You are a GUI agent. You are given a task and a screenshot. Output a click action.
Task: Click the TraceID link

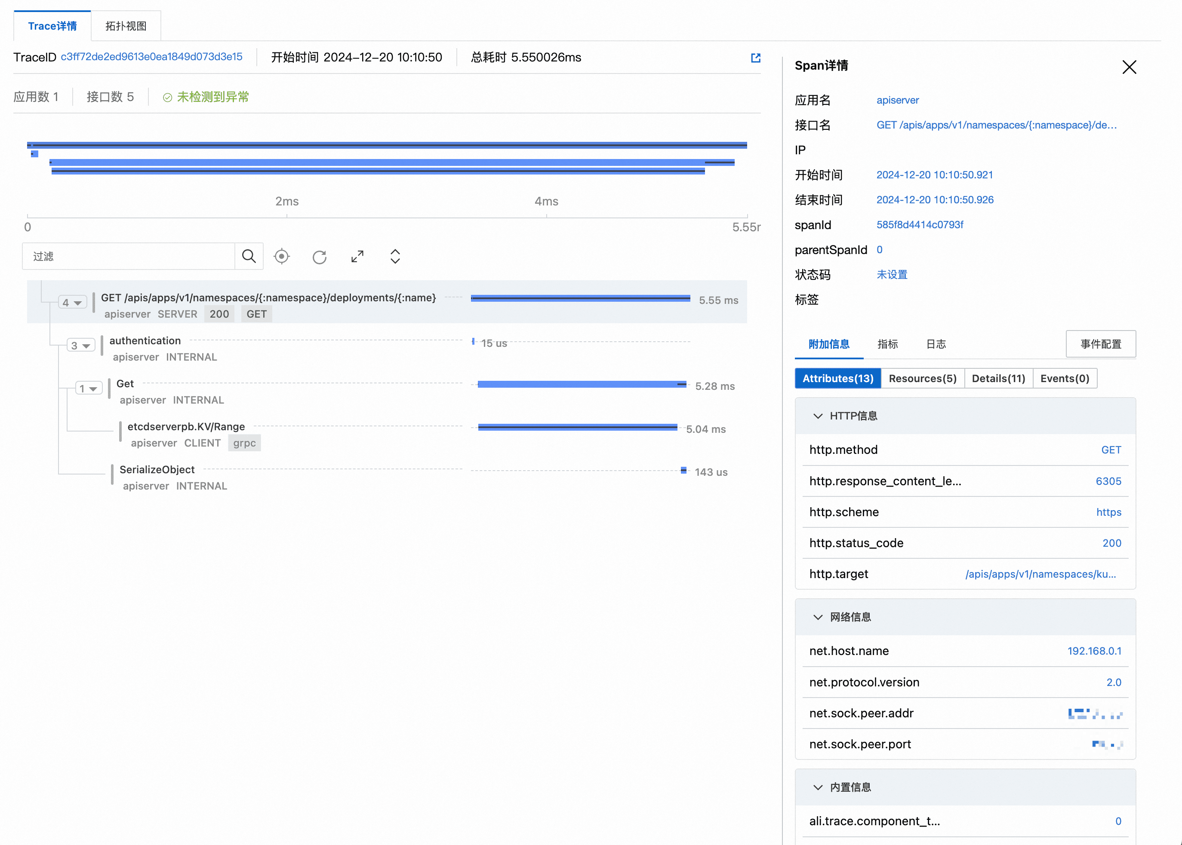point(151,57)
